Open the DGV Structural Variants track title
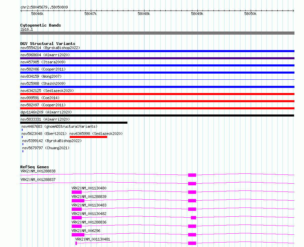This screenshot has width=304, height=247. tap(48, 44)
